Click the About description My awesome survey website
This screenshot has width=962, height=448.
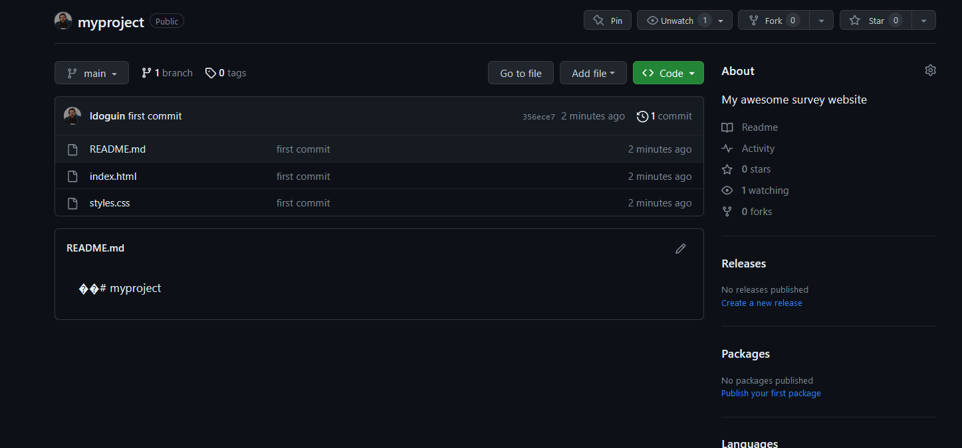coord(794,100)
